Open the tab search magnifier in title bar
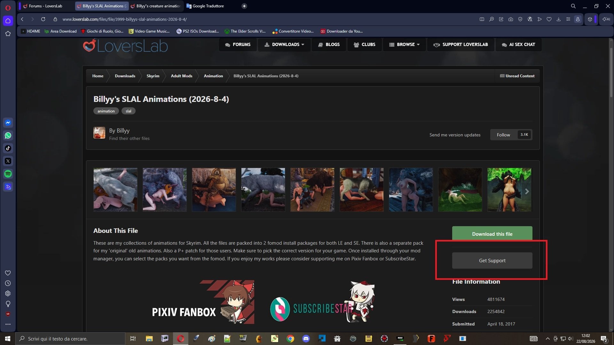The width and height of the screenshot is (614, 345). tap(573, 6)
